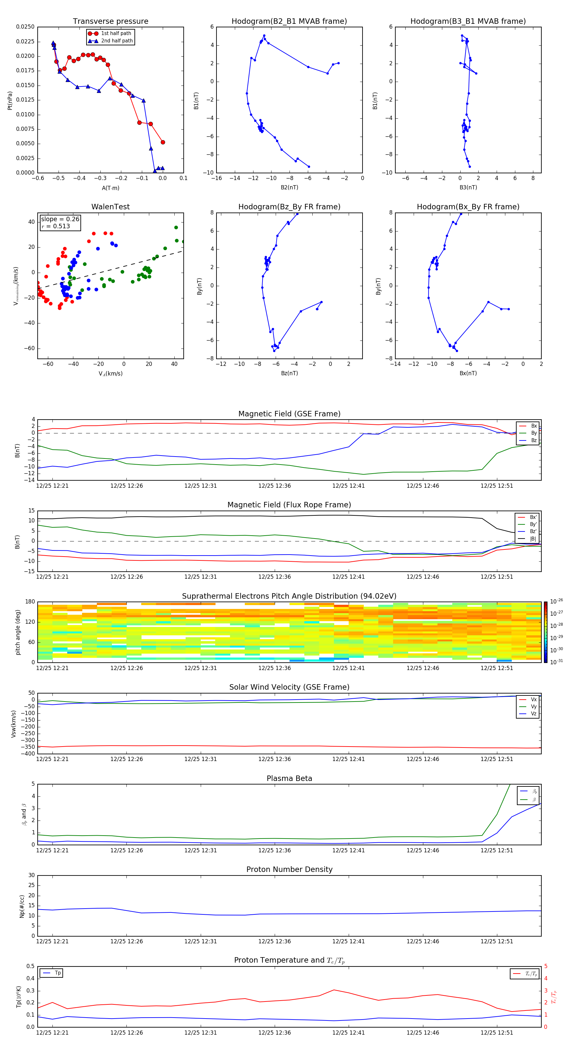This screenshot has width=579, height=1061.
Task: Click the 'Proton Number Density' title
Action: (x=289, y=869)
